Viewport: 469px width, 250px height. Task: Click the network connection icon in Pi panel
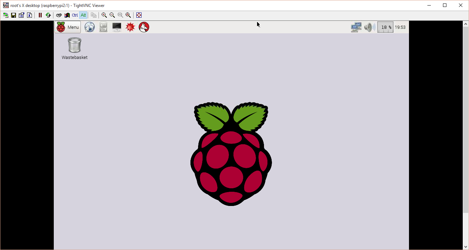point(356,27)
